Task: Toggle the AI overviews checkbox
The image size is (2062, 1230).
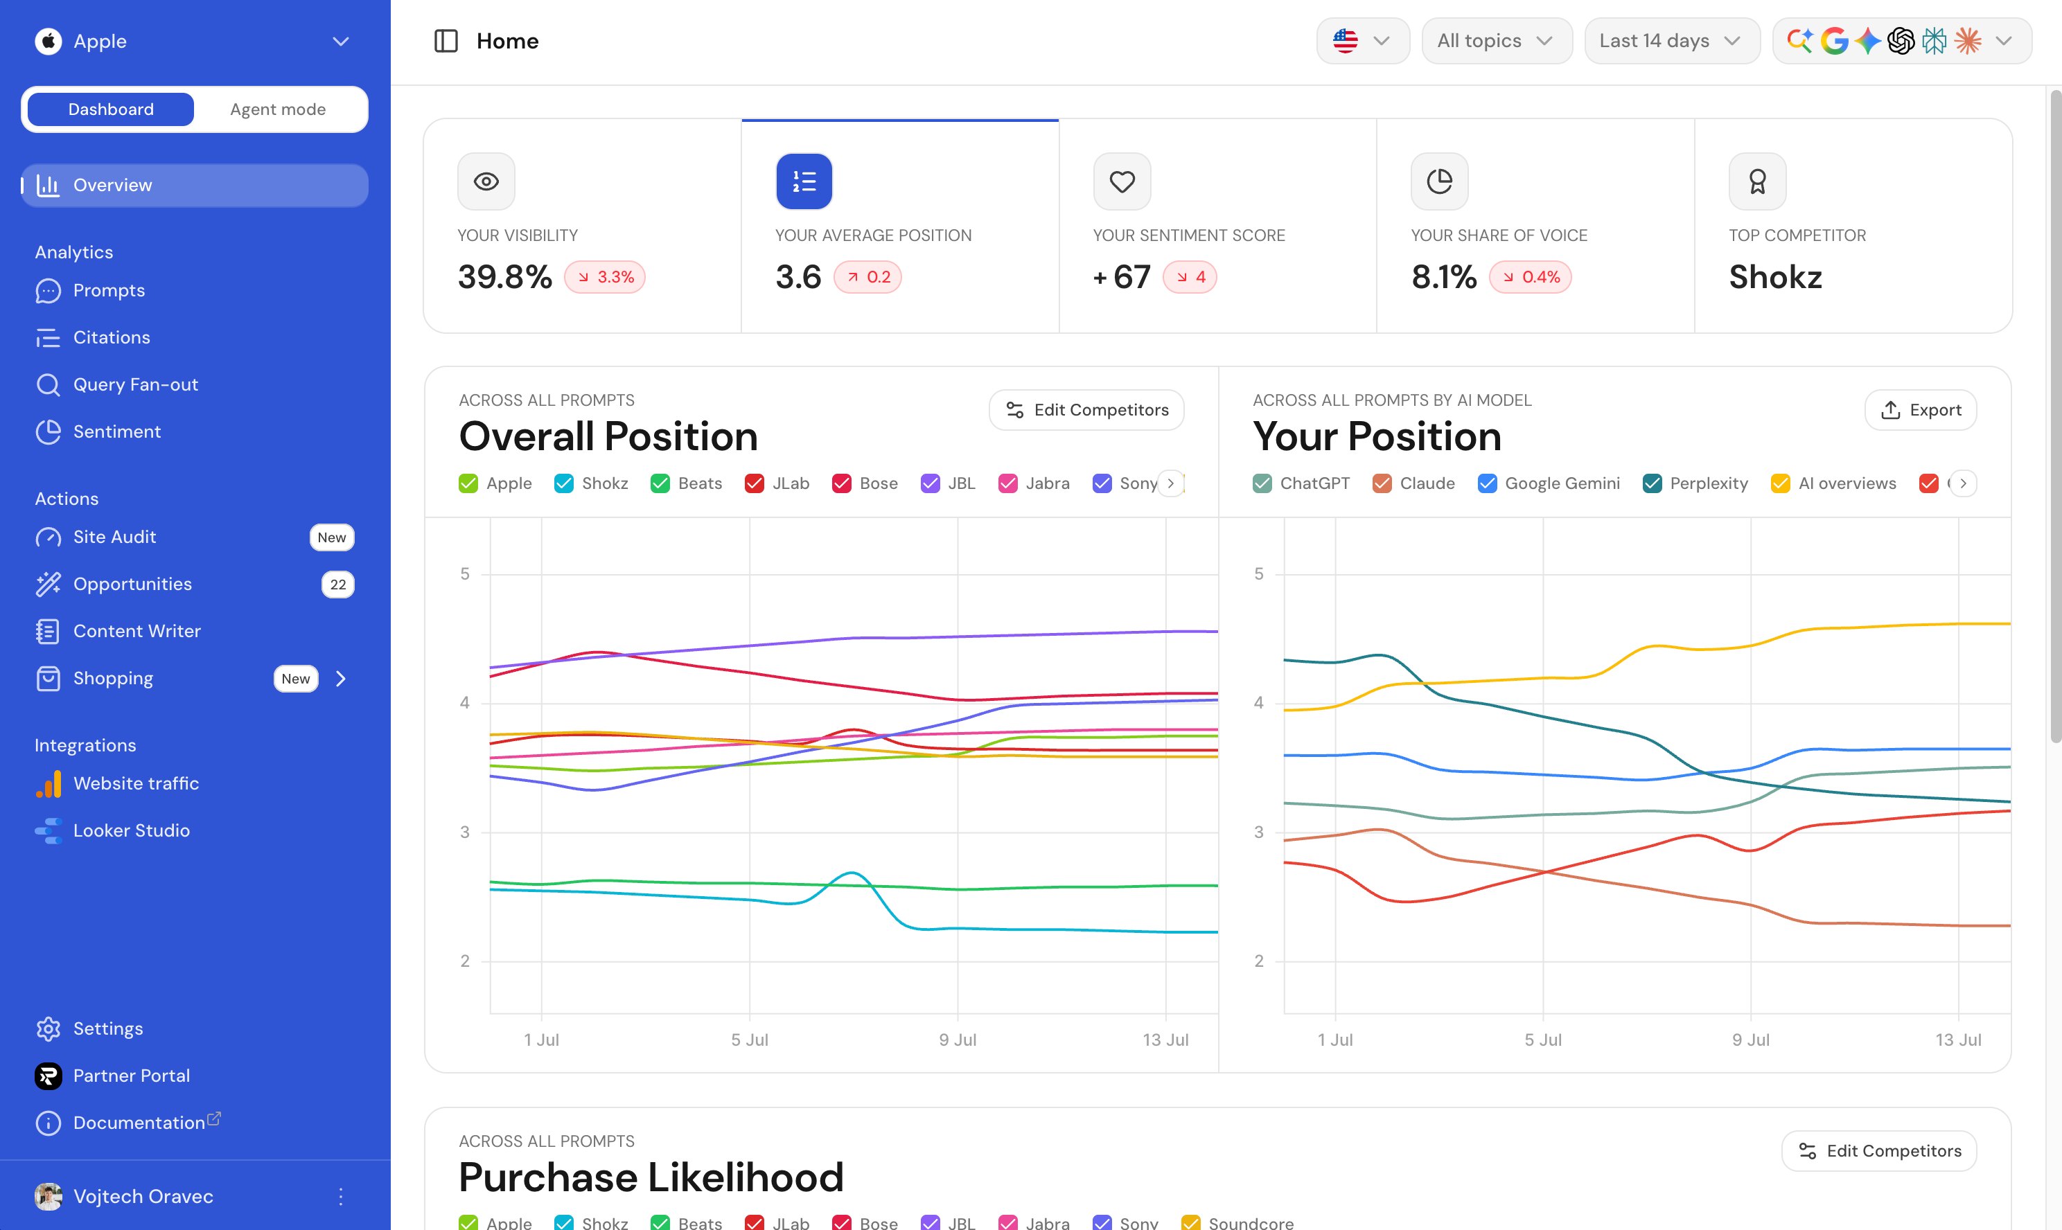Action: (x=1781, y=483)
